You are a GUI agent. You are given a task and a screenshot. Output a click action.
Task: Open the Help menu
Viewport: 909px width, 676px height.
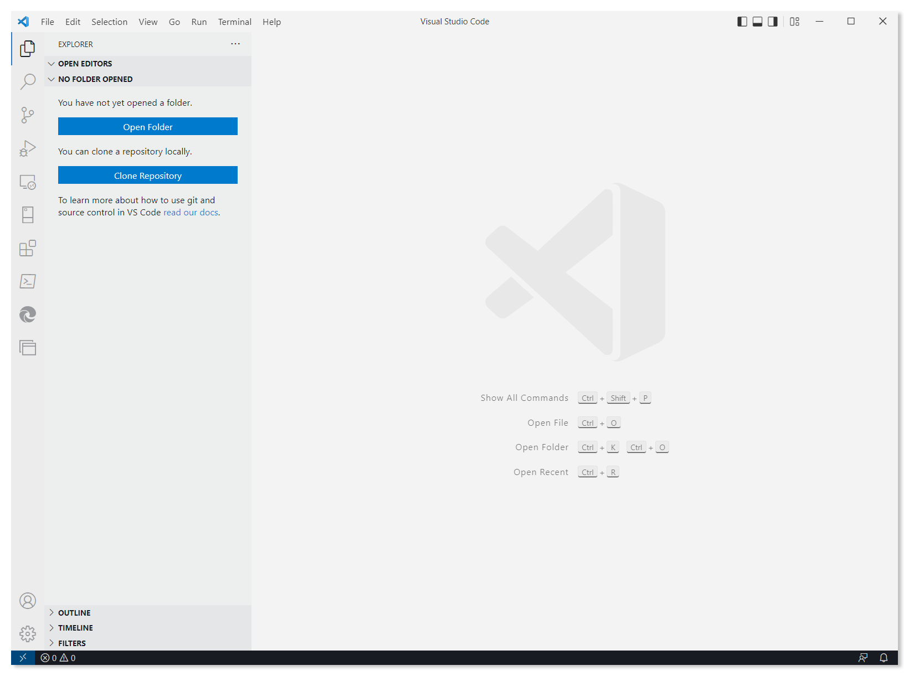[x=271, y=22]
